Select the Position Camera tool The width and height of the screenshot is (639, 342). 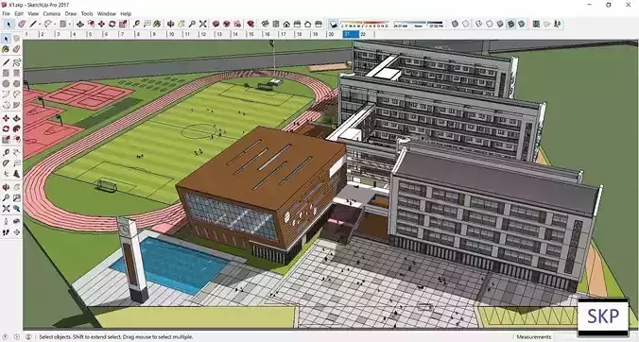pyautogui.click(x=6, y=221)
